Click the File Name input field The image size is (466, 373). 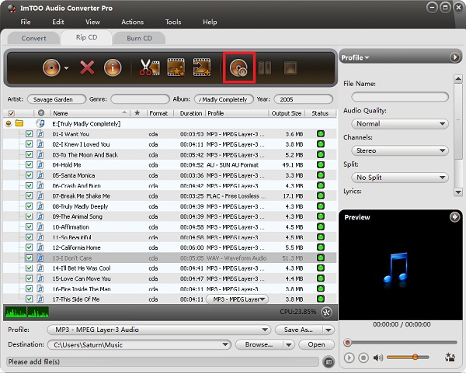click(x=400, y=97)
